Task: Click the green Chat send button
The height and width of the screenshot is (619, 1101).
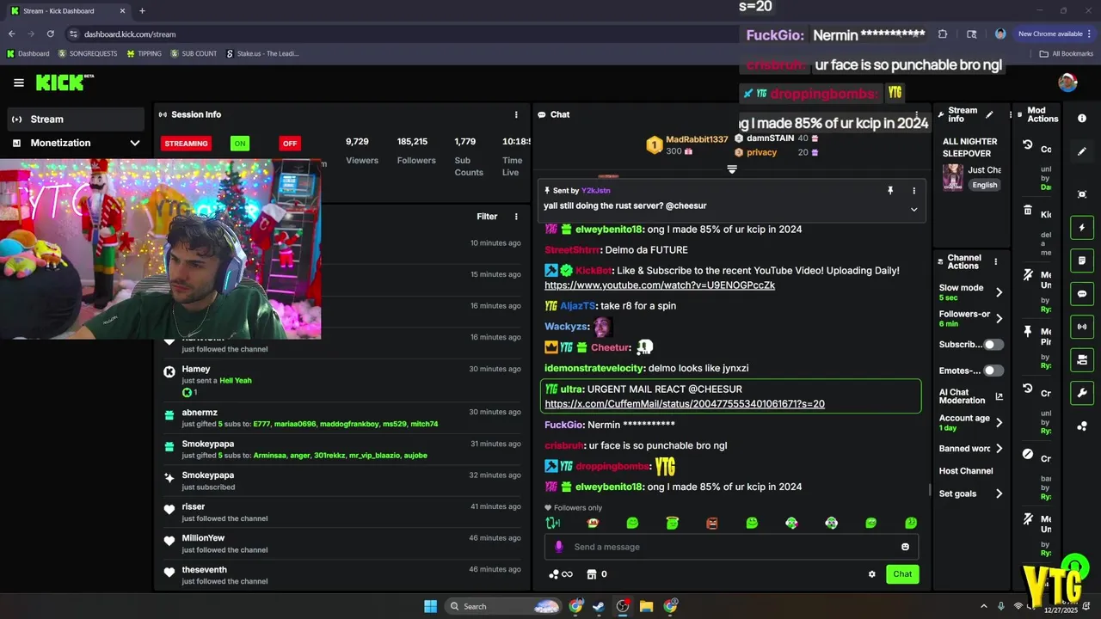Action: 902,574
